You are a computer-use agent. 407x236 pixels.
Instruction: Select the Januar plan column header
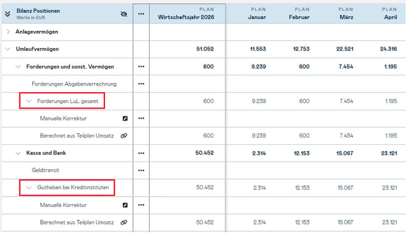click(x=256, y=14)
